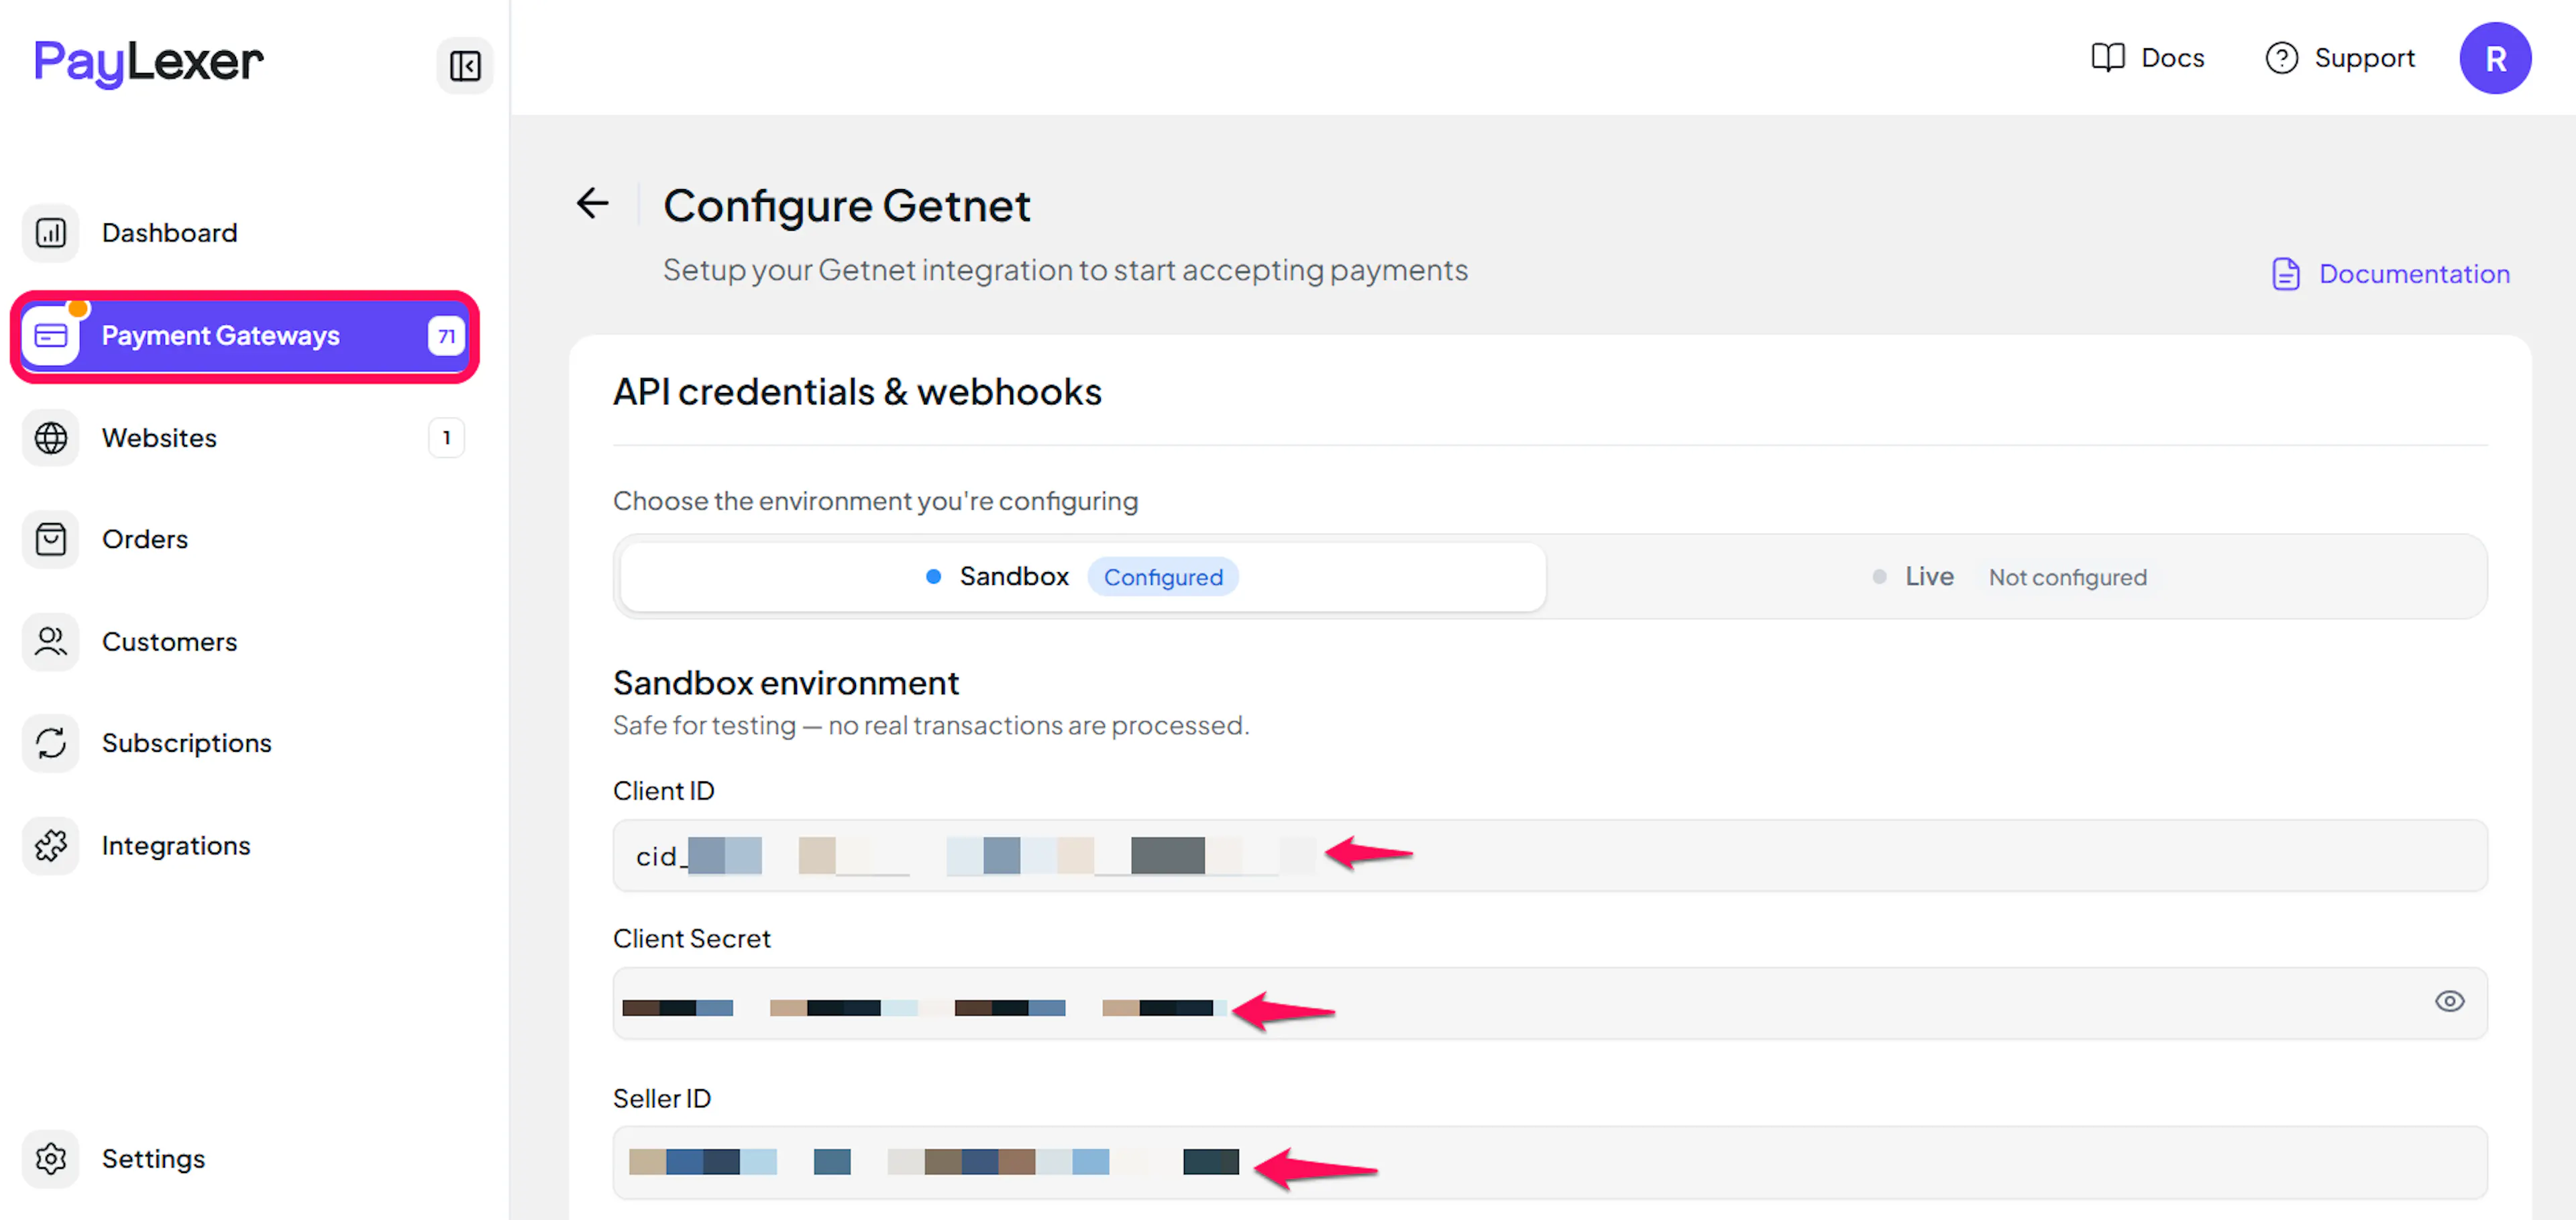Click the Docs book icon

(x=2108, y=58)
